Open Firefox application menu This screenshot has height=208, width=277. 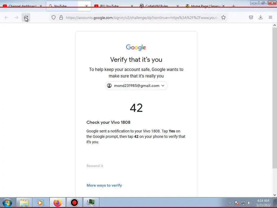tap(271, 17)
